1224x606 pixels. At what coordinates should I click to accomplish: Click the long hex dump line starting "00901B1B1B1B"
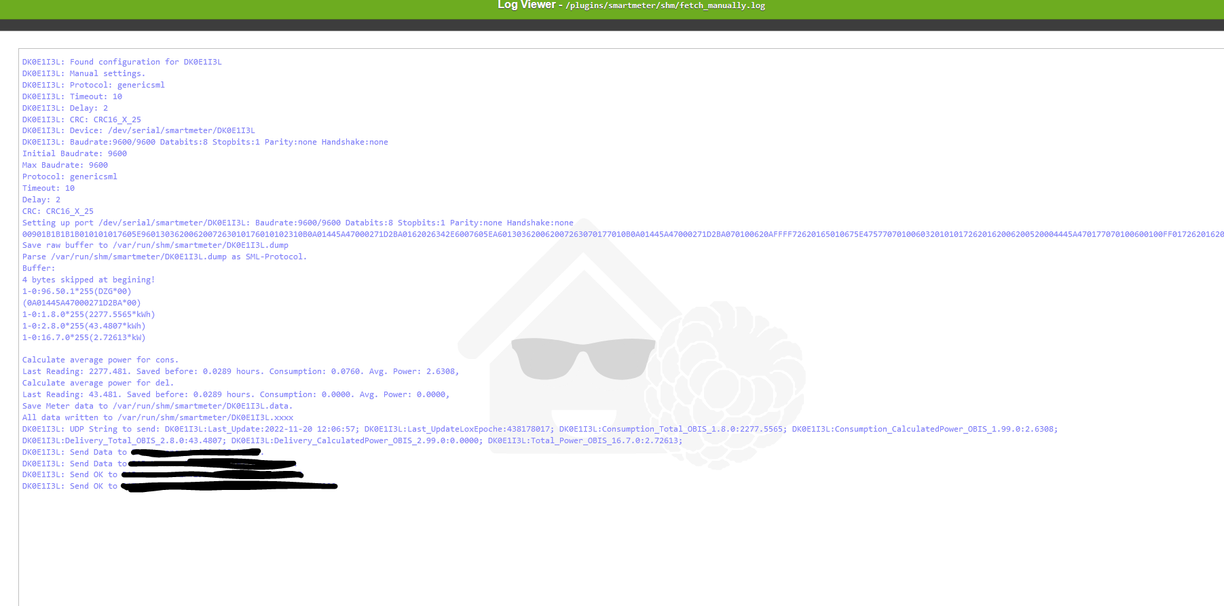pyautogui.click(x=623, y=234)
